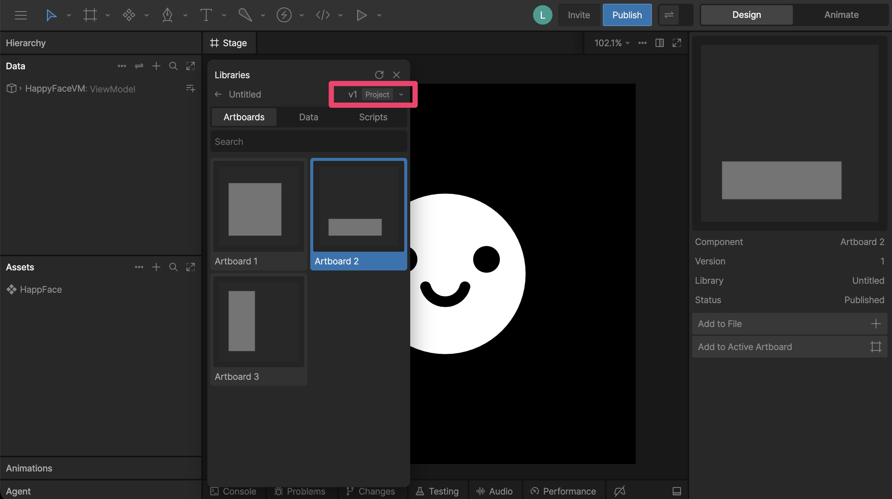Switch to the Scripts tab in Libraries
892x499 pixels.
pos(373,117)
